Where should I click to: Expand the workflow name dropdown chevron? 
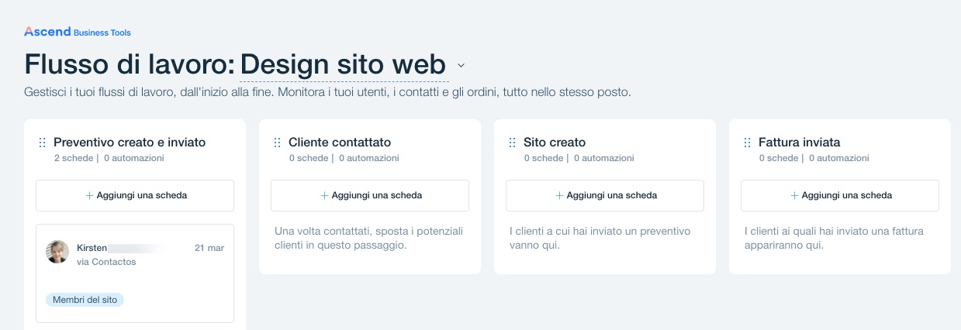point(461,65)
